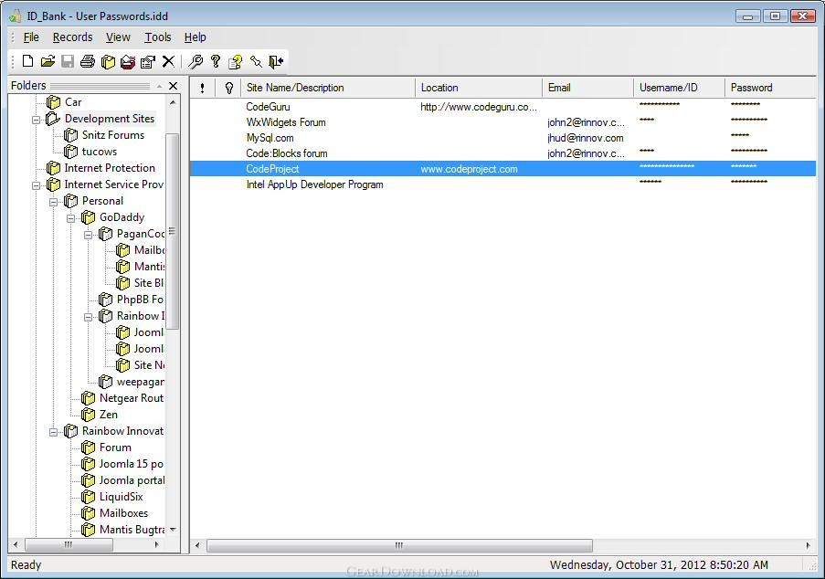Click the ID_Bank application icon in title bar
Image resolution: width=825 pixels, height=579 pixels.
pyautogui.click(x=16, y=16)
